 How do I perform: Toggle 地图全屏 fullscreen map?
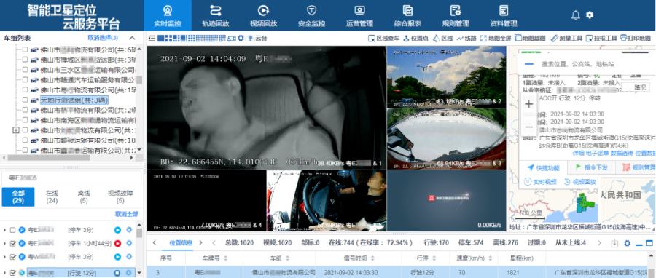(496, 38)
